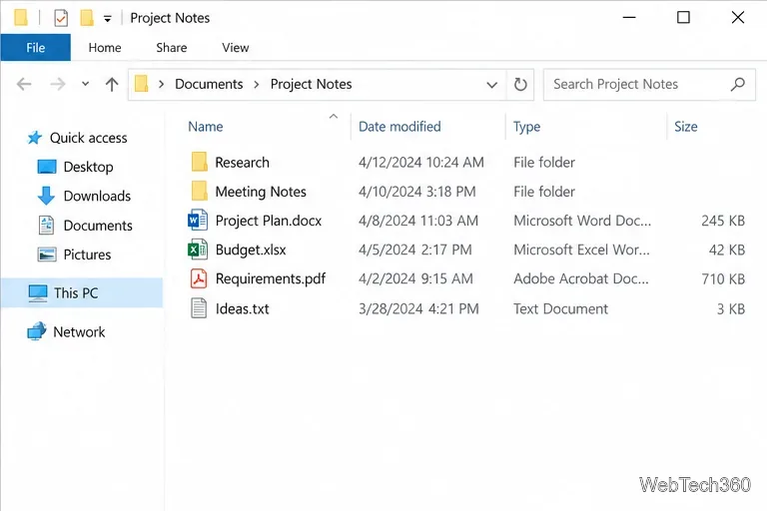Go back using the Back arrow
This screenshot has width=767, height=511.
[24, 84]
